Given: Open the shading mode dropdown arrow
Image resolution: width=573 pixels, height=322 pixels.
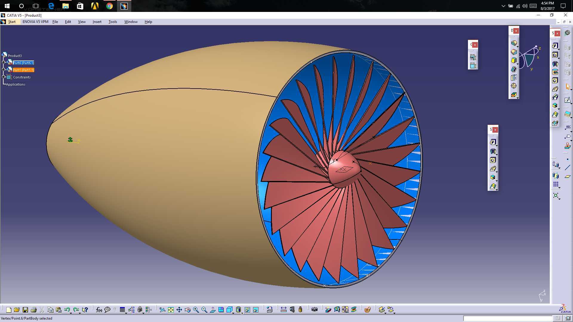Looking at the screenshot, I should click(233, 312).
